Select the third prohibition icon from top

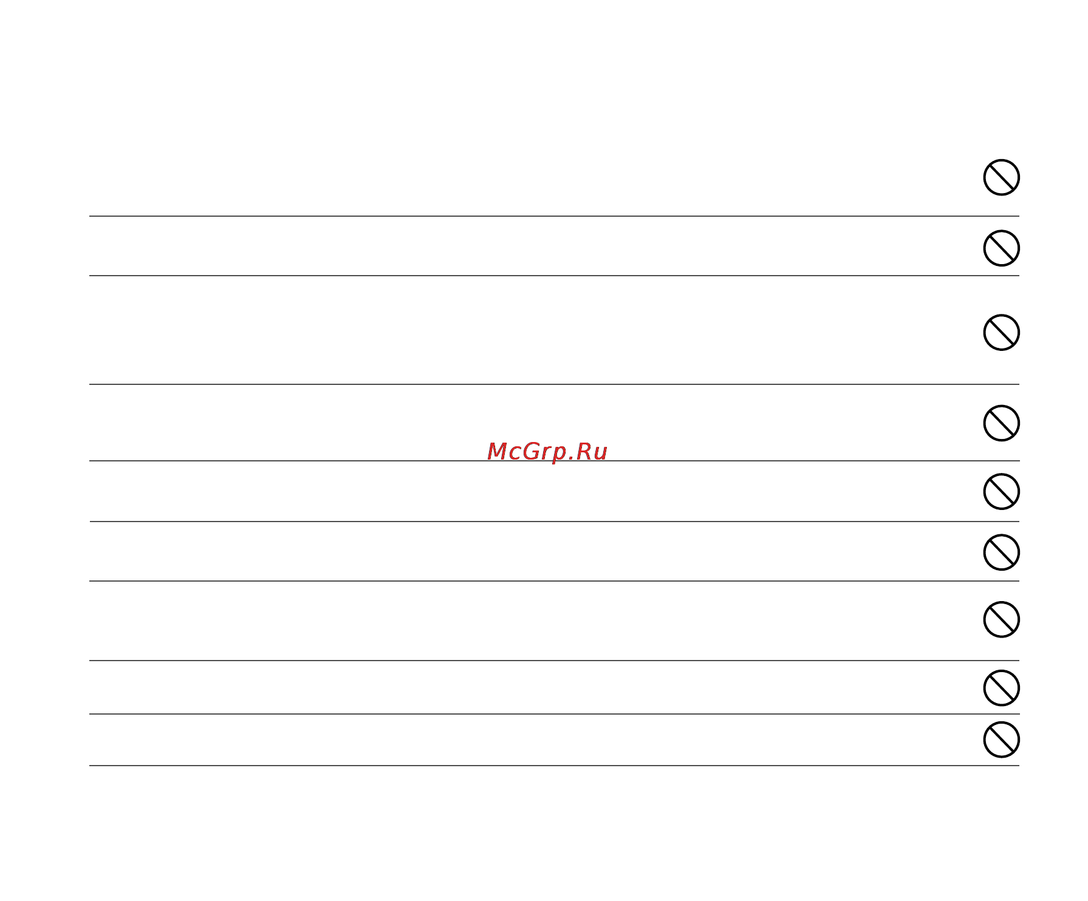point(1001,332)
